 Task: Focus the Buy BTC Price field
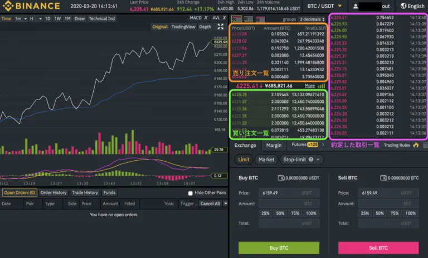(x=289, y=193)
